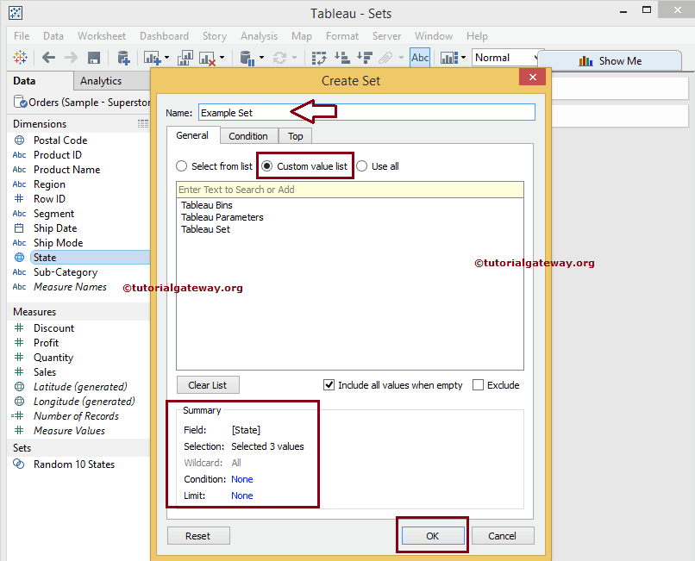This screenshot has width=695, height=561.
Task: Toggle 'Include all values when empty' checkbox
Action: click(x=329, y=384)
